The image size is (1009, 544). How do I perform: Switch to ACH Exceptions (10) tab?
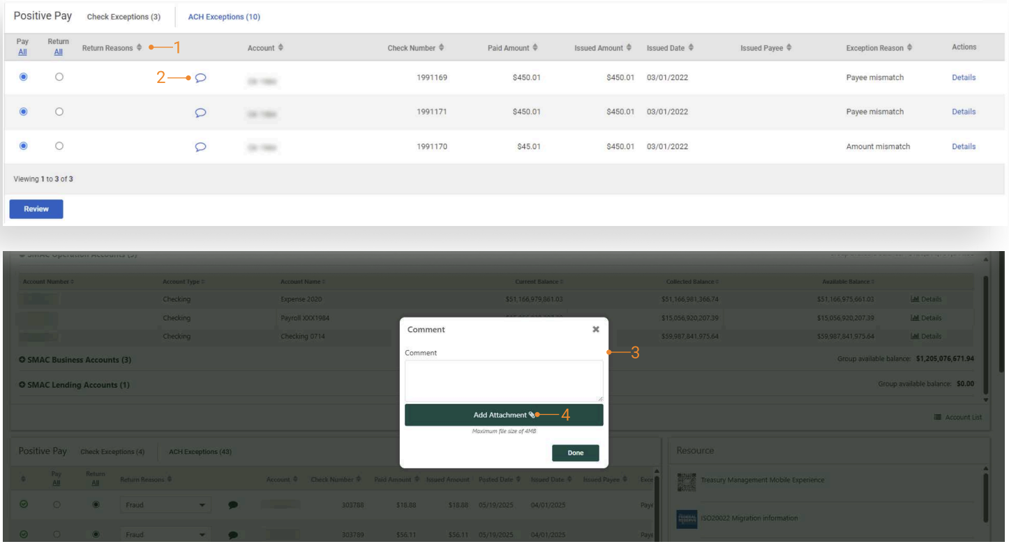pos(224,17)
